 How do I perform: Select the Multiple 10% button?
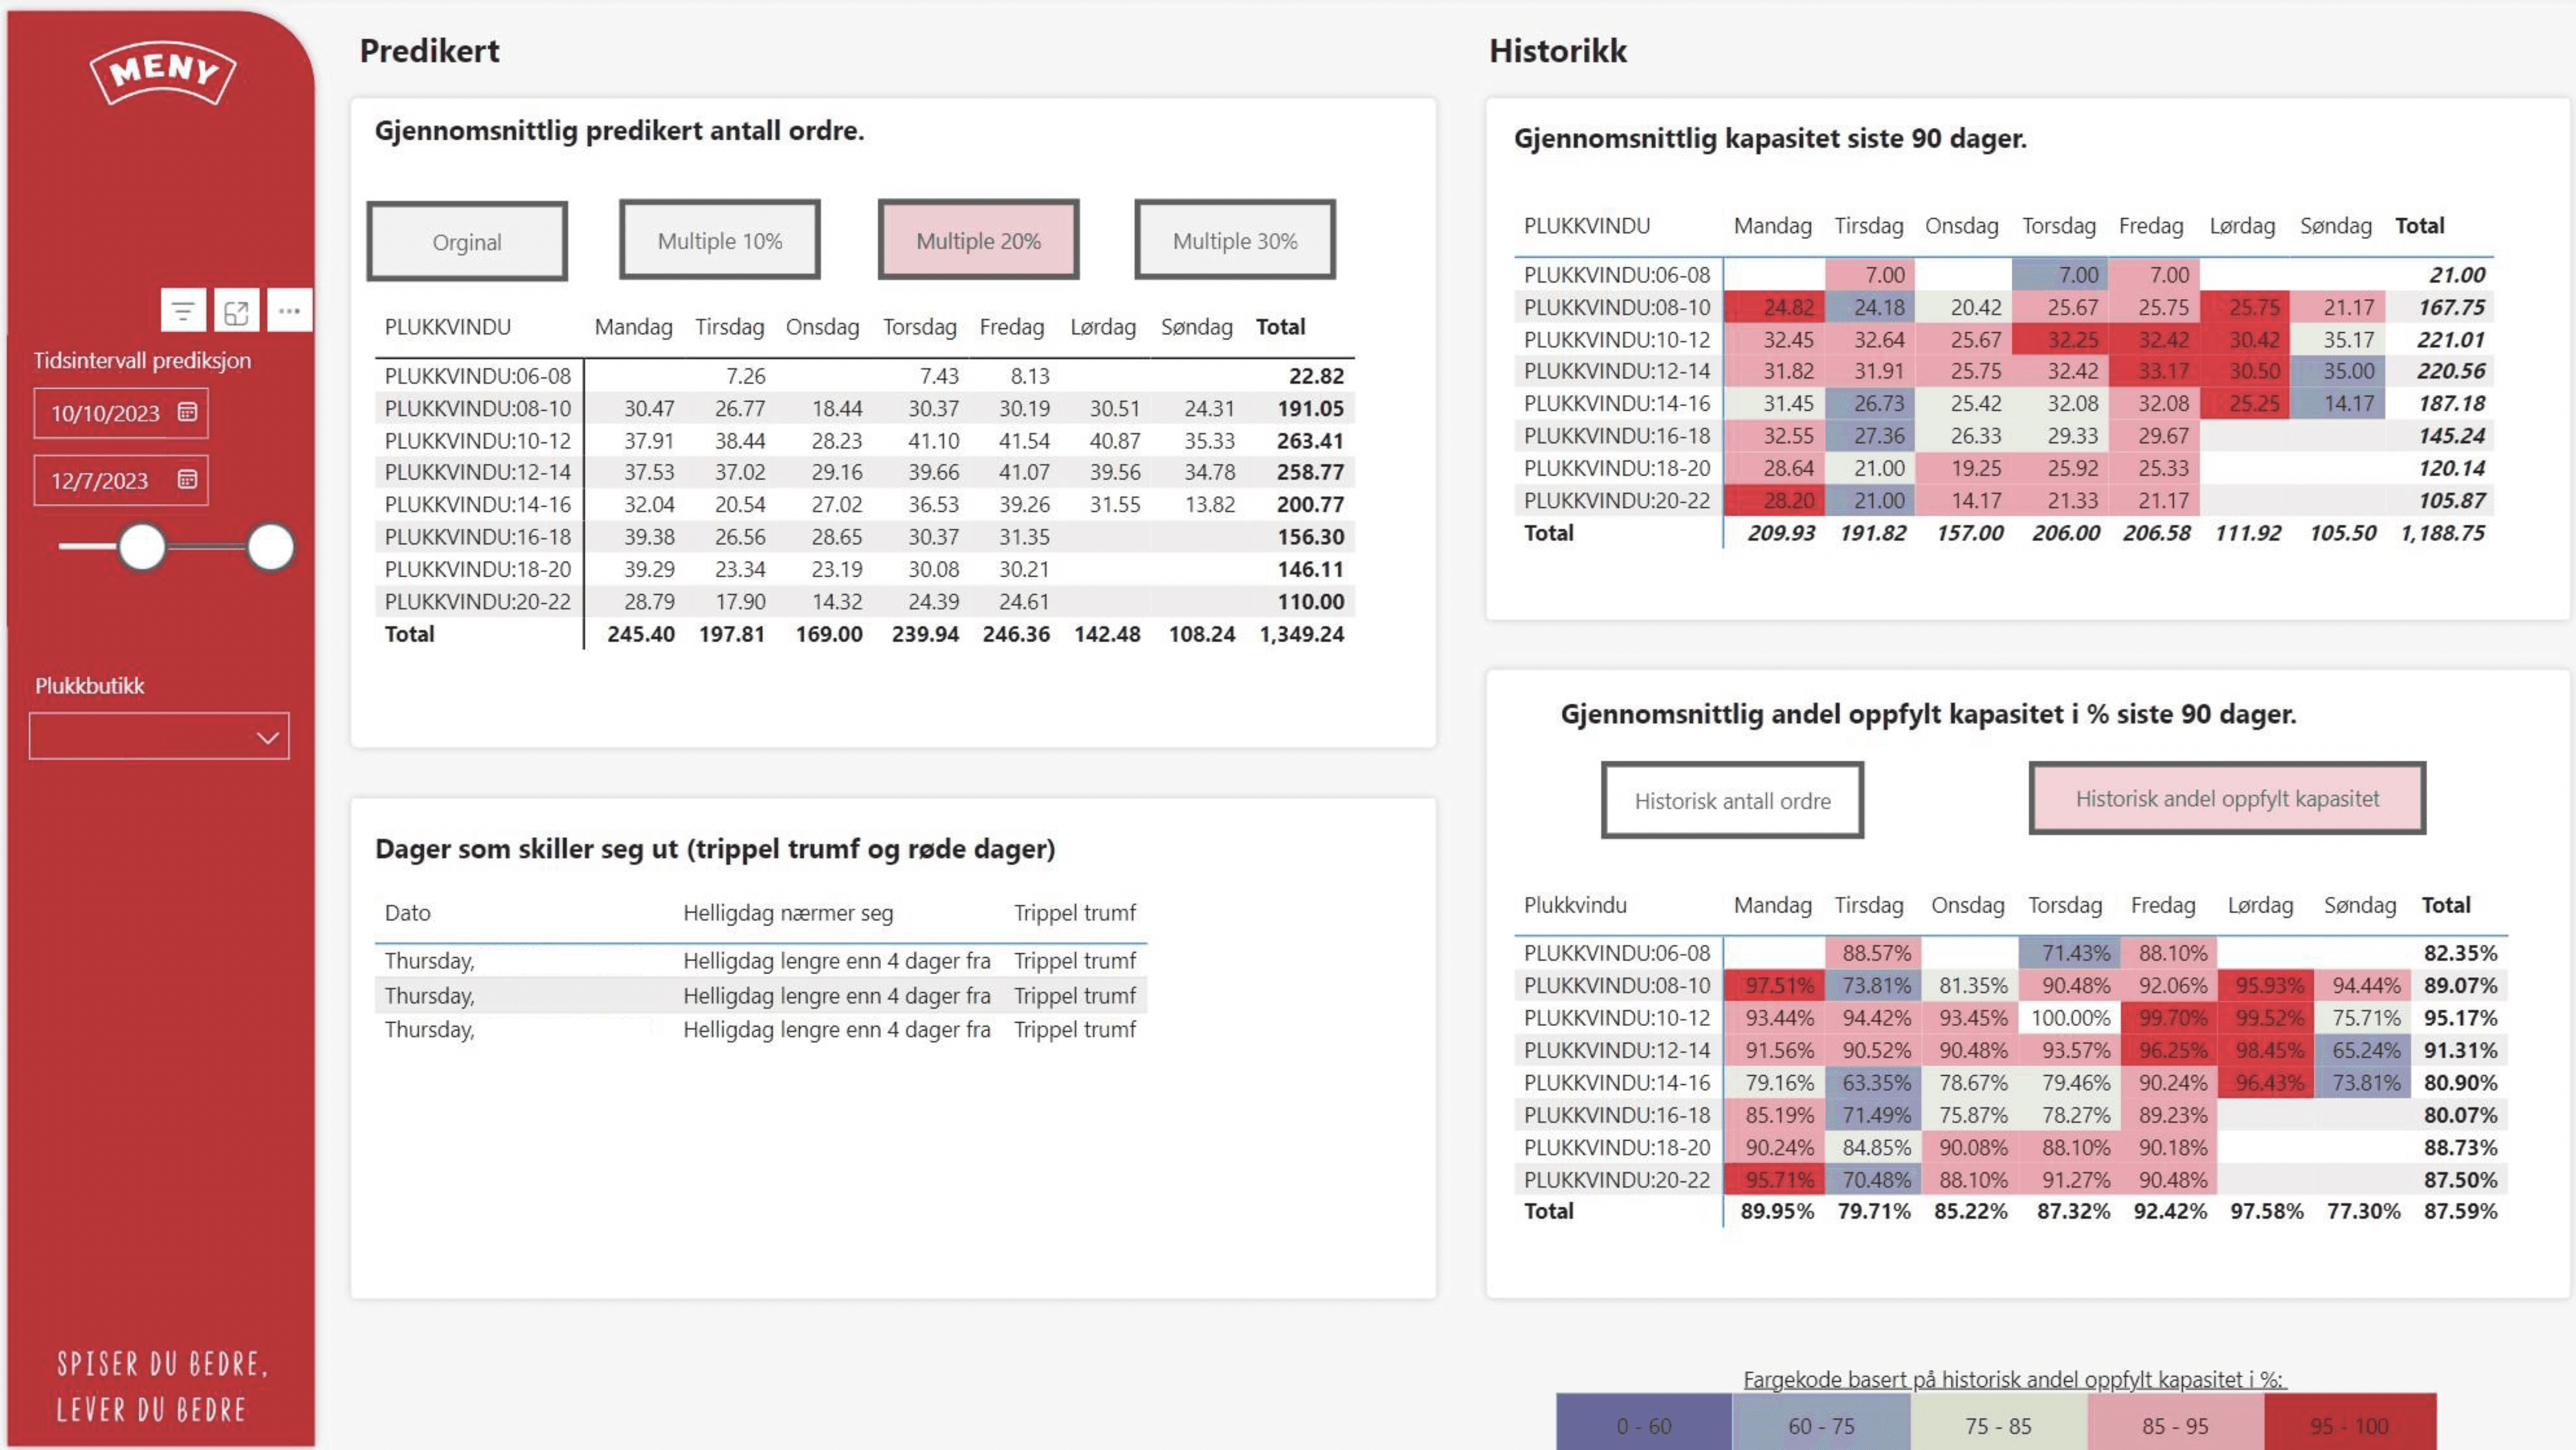(x=720, y=240)
